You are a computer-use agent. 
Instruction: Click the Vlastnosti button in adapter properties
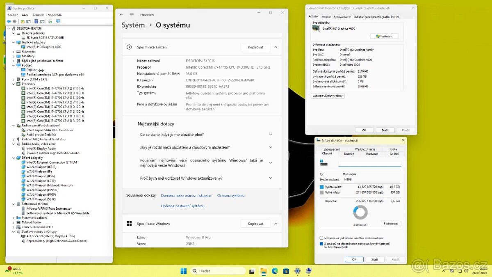(384, 36)
